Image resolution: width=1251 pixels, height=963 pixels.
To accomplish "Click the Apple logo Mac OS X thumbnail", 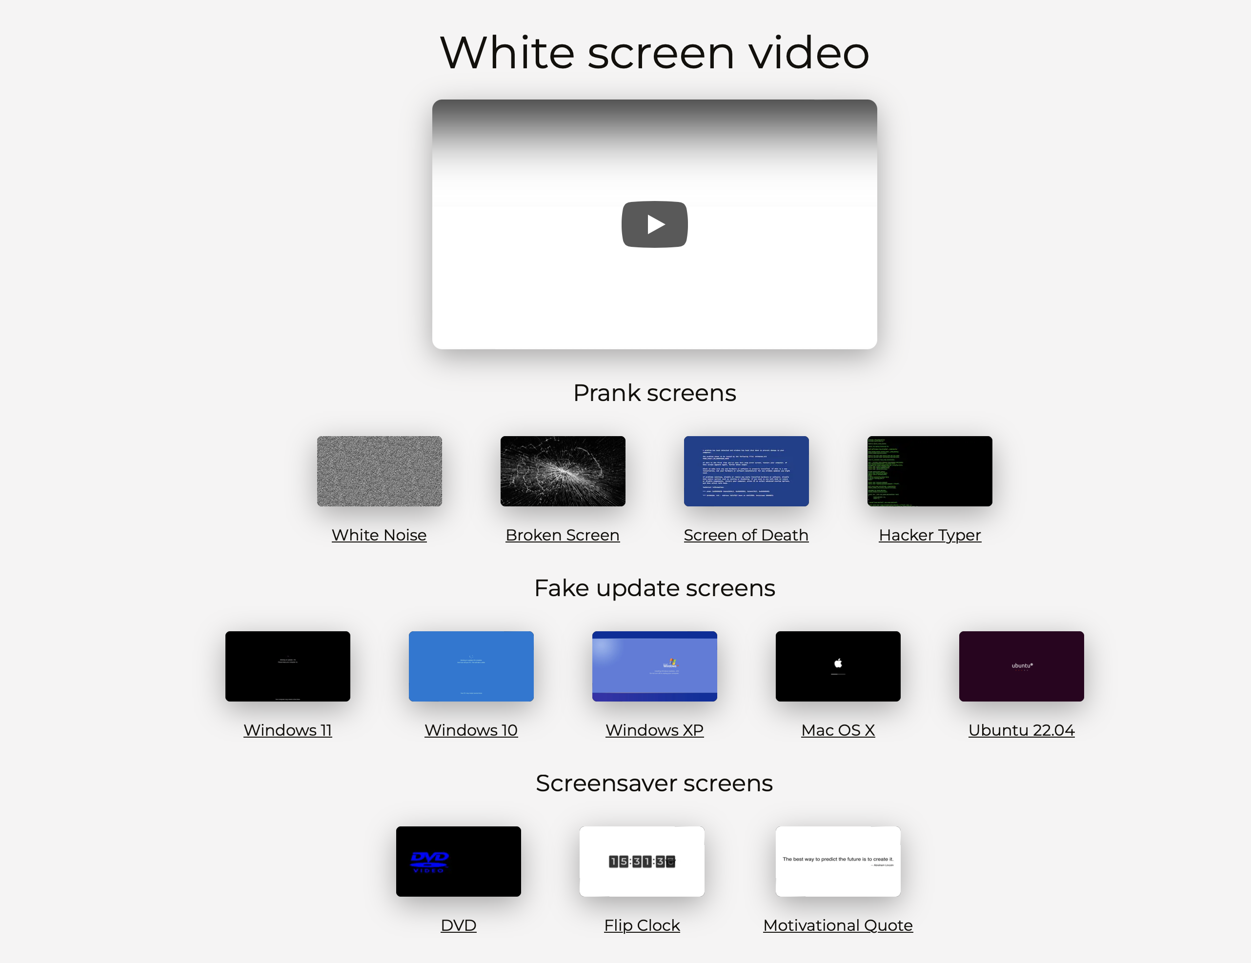I will click(x=838, y=667).
